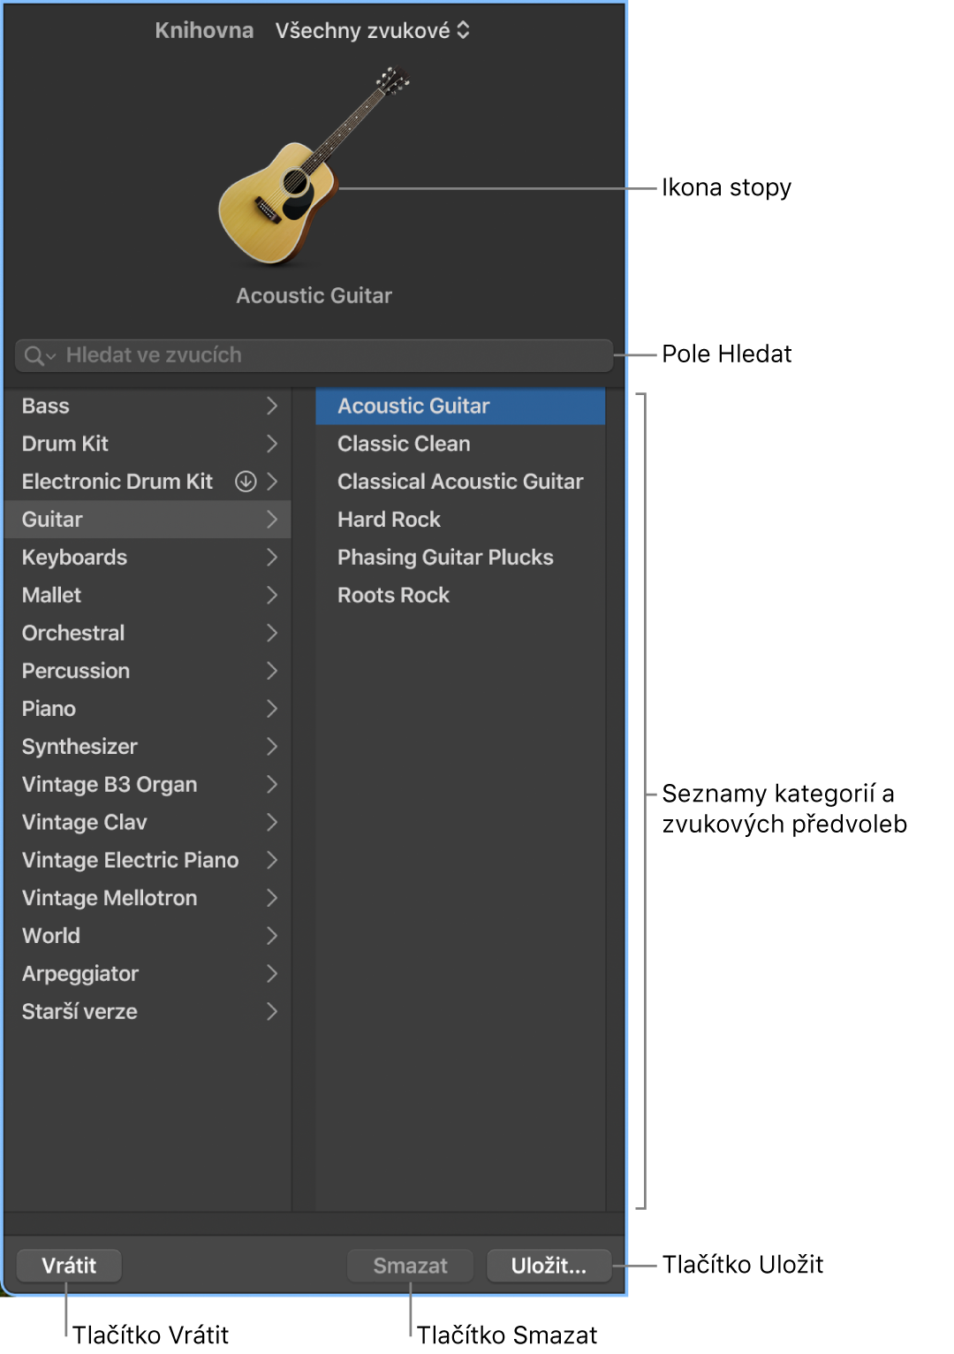Screen dimensions: 954x1354
Task: Click the chevron next to Vintage Mellotron
Action: pyautogui.click(x=272, y=898)
